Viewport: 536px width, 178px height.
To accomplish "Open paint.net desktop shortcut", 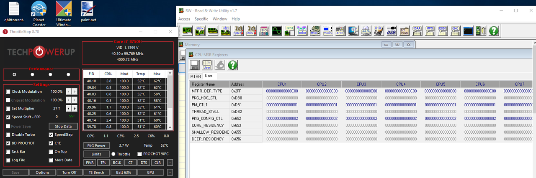I will pos(88,11).
